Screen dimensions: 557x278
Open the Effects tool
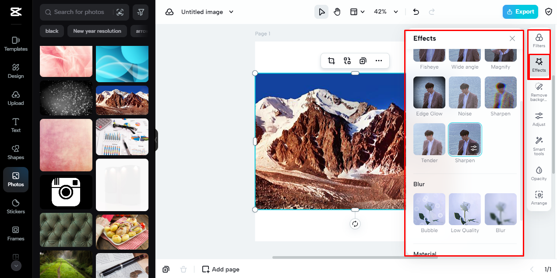pyautogui.click(x=539, y=66)
